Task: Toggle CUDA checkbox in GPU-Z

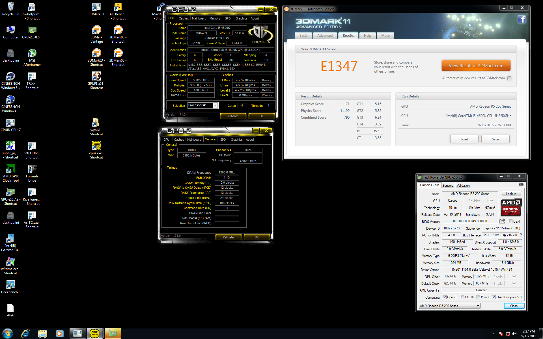Action: [x=462, y=297]
